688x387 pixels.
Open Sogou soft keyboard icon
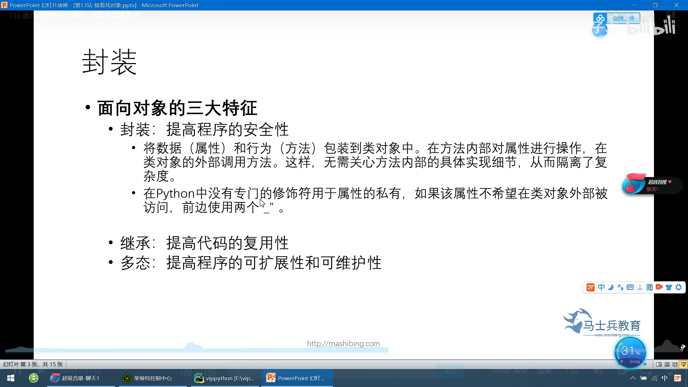coord(630,287)
